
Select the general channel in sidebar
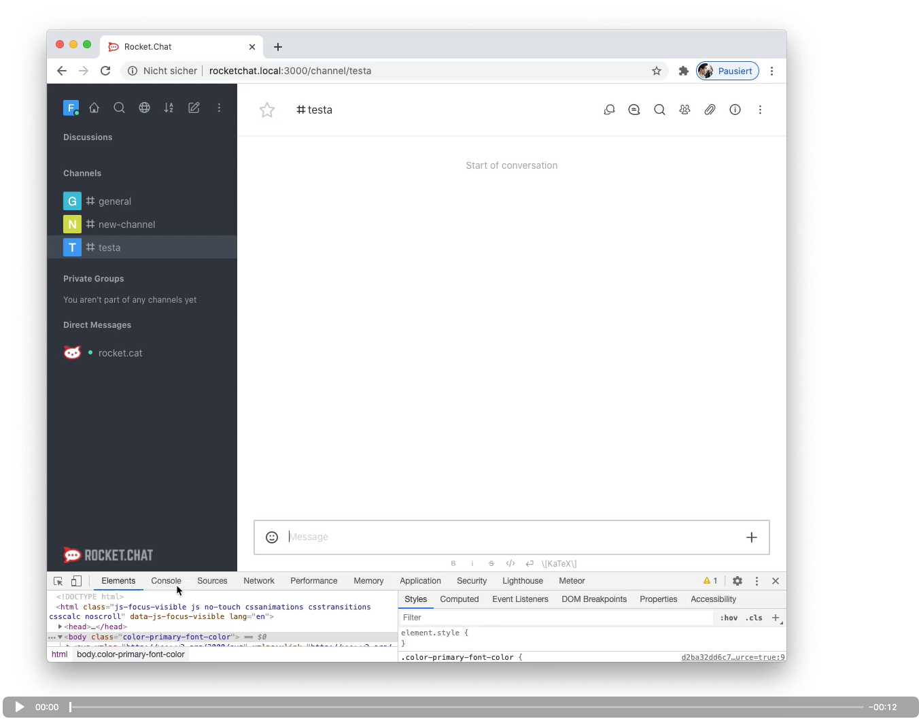point(114,201)
